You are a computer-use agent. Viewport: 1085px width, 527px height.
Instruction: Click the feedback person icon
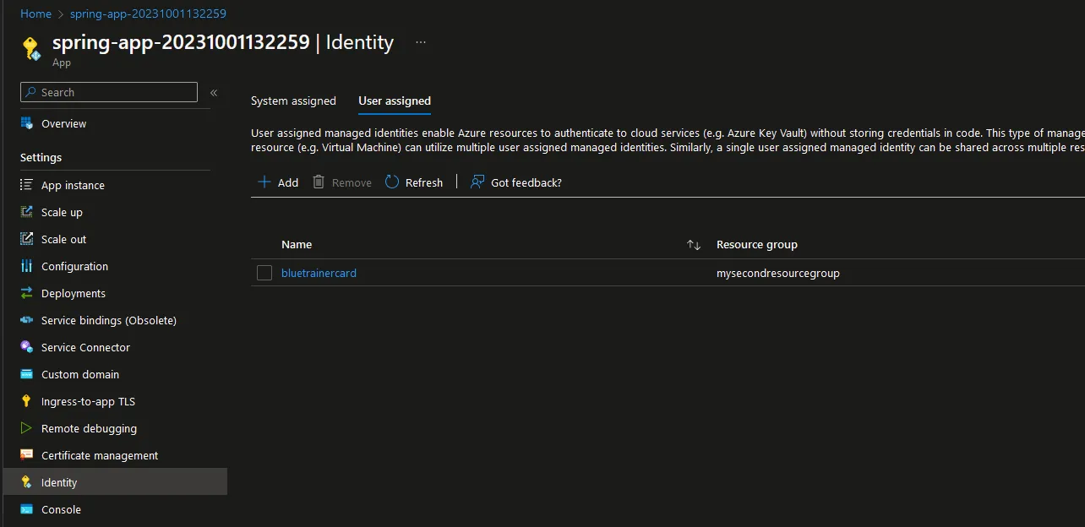pos(477,182)
